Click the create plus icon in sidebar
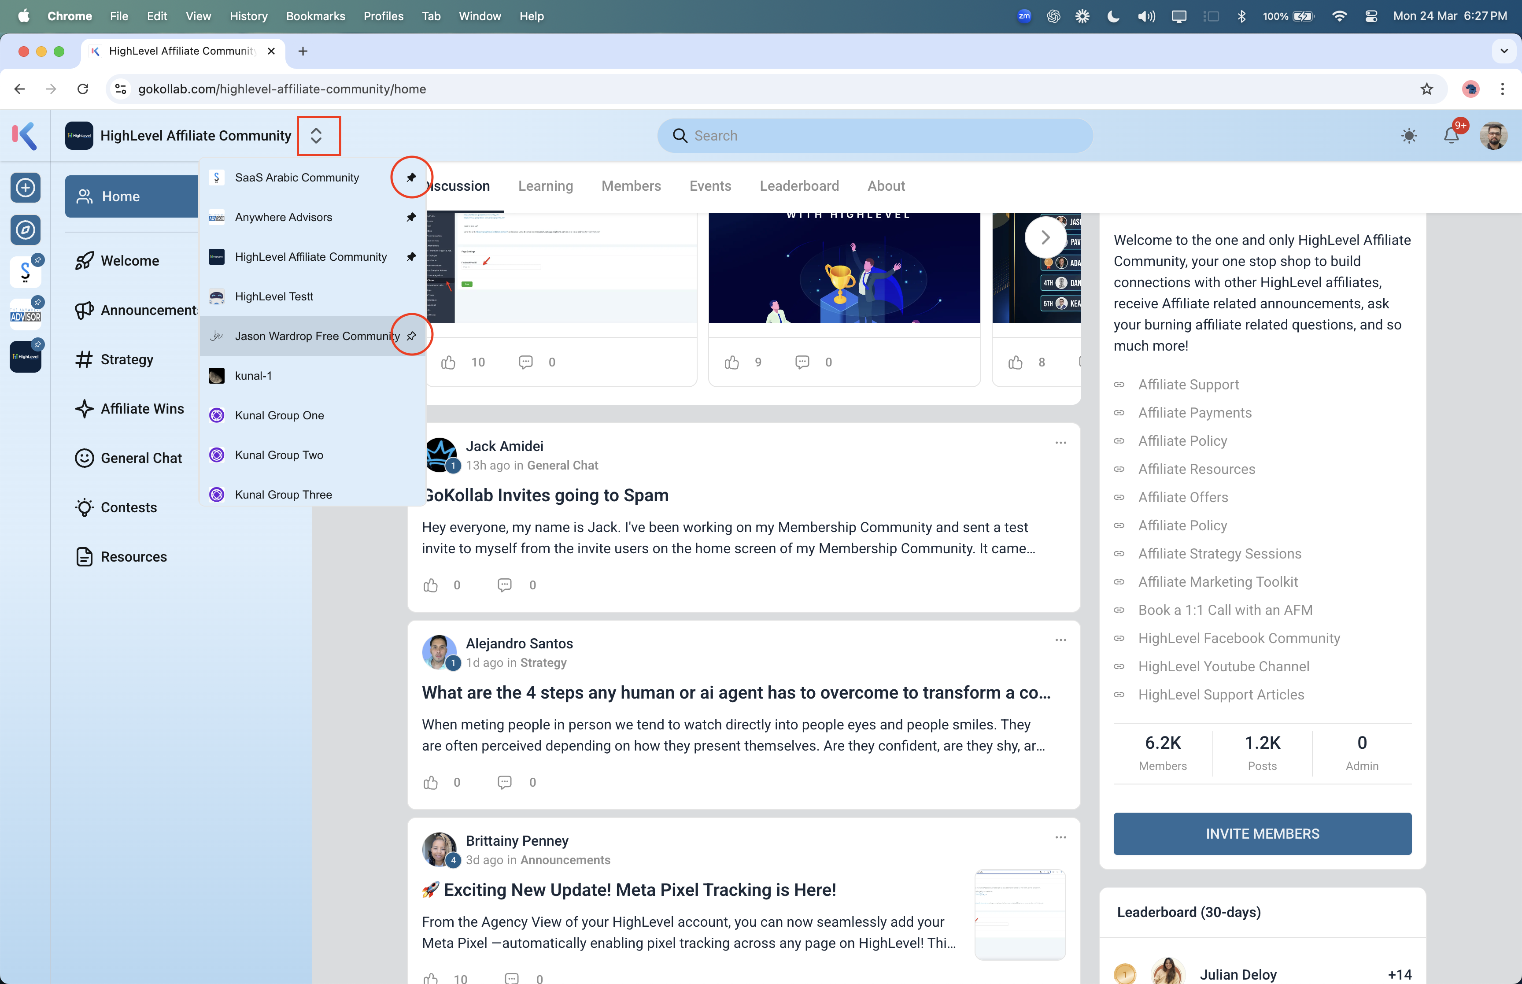This screenshot has height=984, width=1522. [x=26, y=188]
